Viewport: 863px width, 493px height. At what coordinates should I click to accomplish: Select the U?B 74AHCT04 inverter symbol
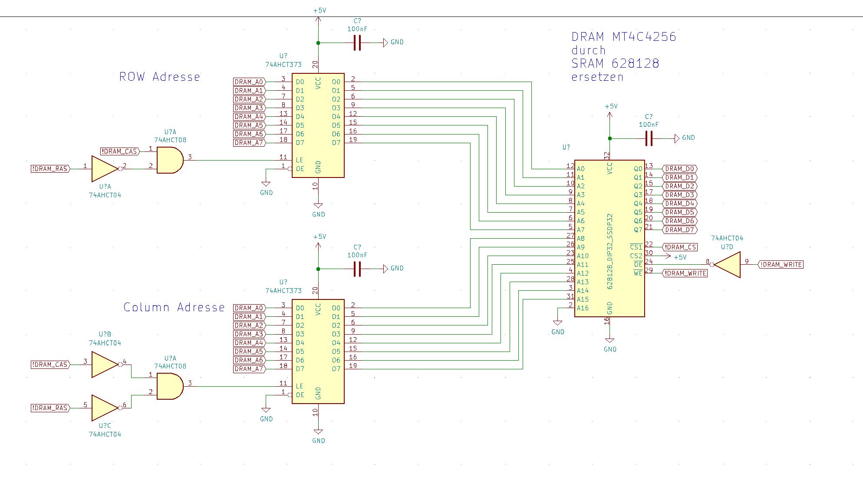click(x=103, y=365)
